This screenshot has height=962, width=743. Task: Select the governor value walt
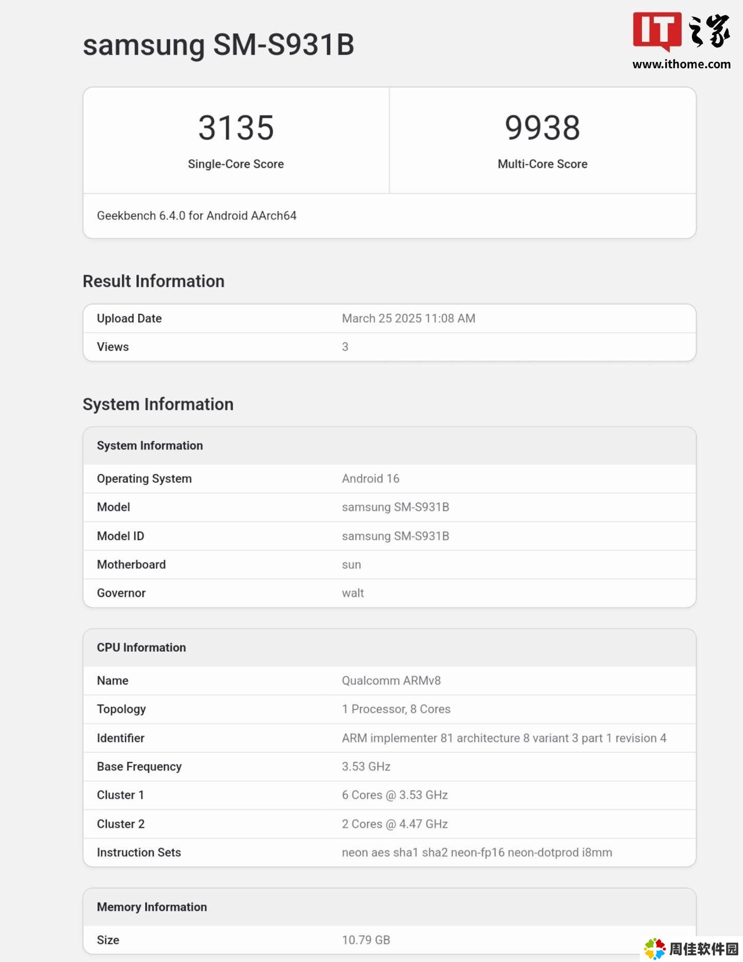coord(353,593)
